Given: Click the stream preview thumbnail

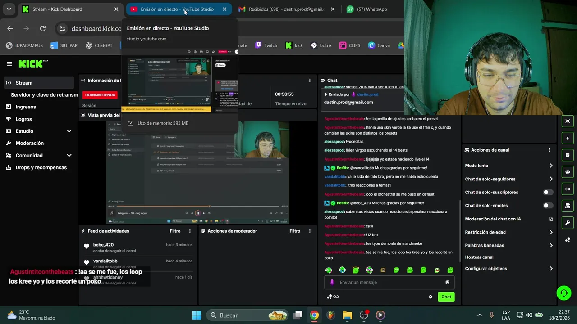Looking at the screenshot, I should pos(198,172).
